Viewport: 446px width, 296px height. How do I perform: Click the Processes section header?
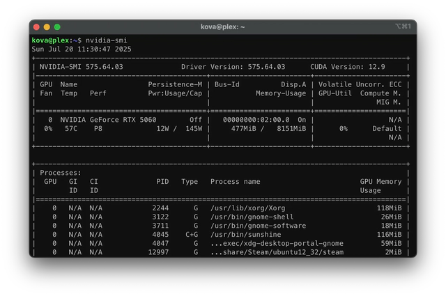[61, 173]
